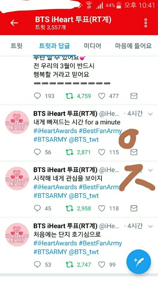Open profile avatar of the '시작해 네게' tweet

pyautogui.click(x=17, y=178)
